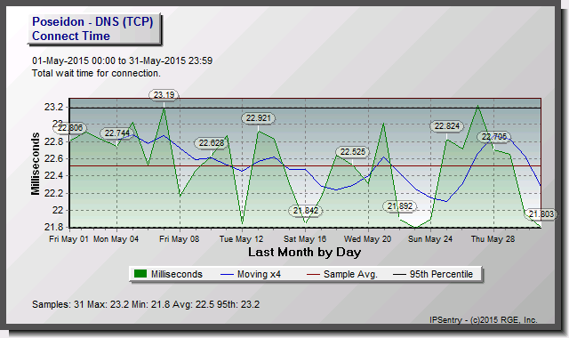Click the 22.921 data label

pyautogui.click(x=259, y=118)
